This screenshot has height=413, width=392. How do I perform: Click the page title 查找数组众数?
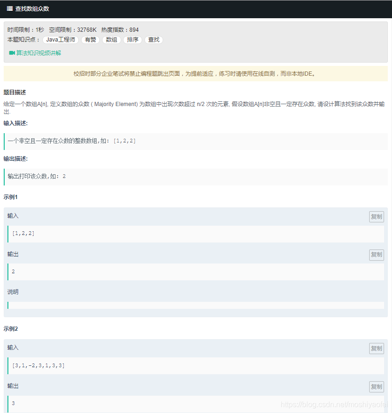pyautogui.click(x=32, y=9)
